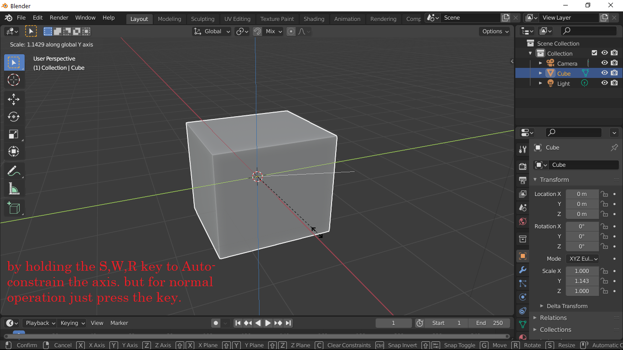The width and height of the screenshot is (623, 350).
Task: Hide the Cube in viewport
Action: (605, 73)
